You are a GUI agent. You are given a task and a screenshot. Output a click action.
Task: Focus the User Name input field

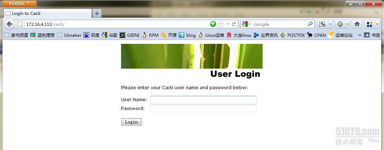pyautogui.click(x=203, y=100)
